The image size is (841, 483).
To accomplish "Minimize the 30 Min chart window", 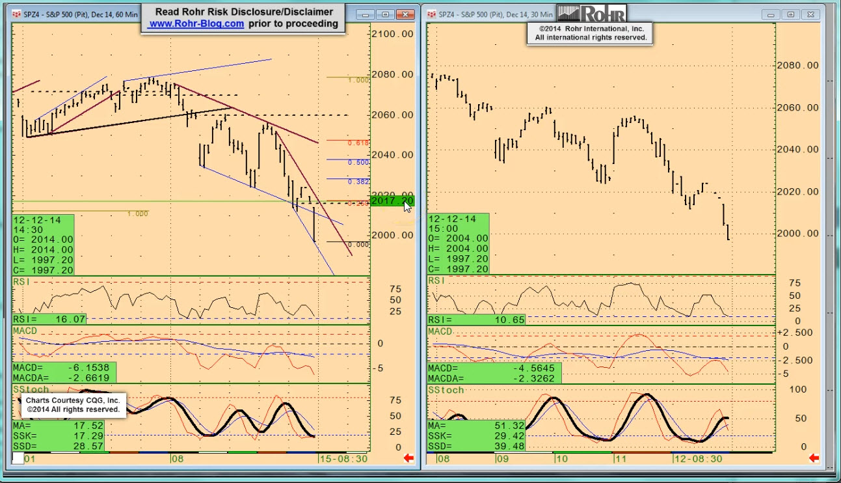I will coord(773,14).
